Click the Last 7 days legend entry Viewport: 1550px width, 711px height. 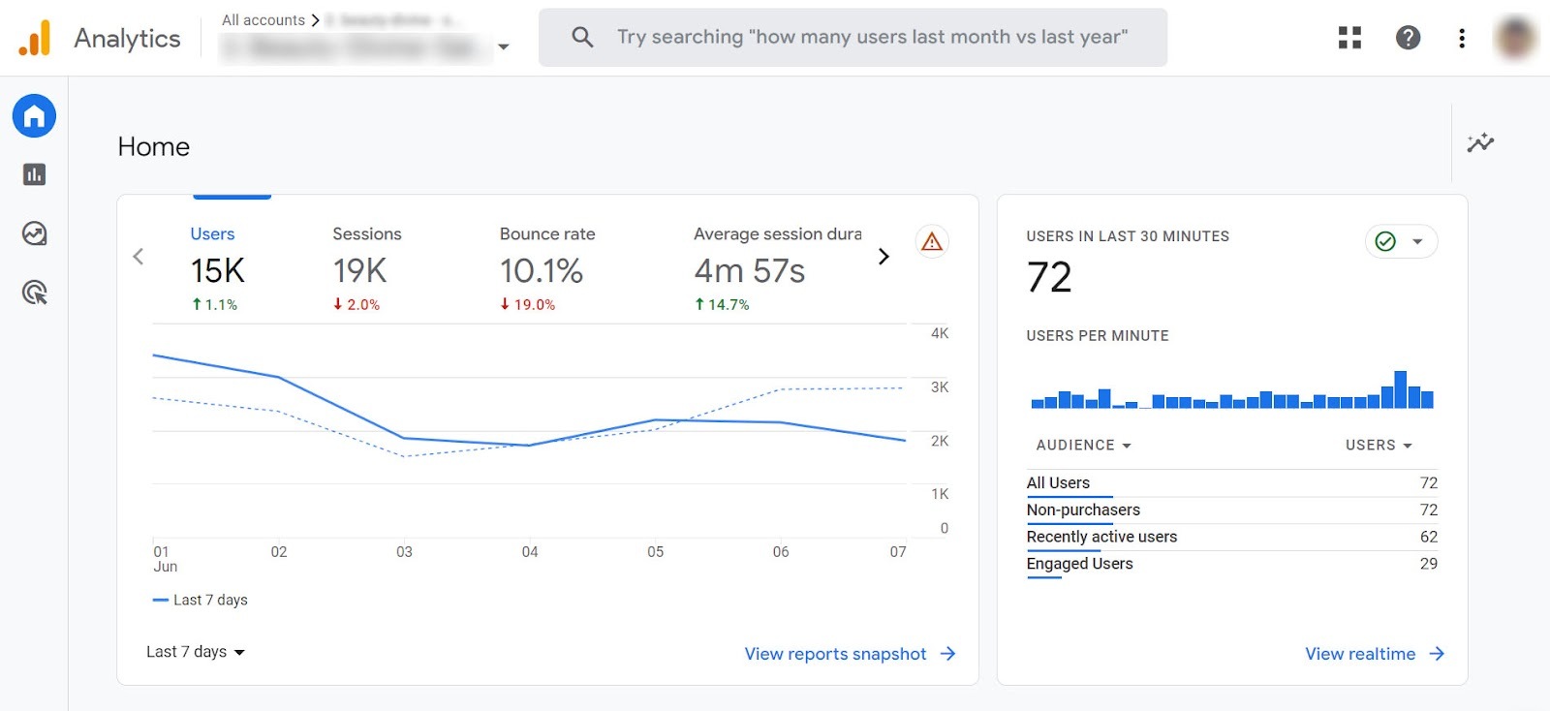pos(201,600)
